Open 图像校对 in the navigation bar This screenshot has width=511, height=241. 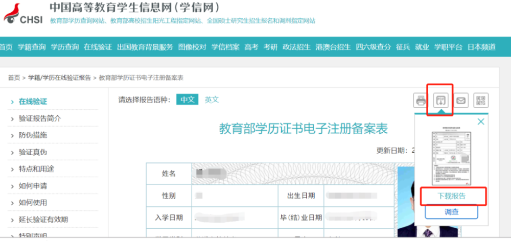coord(192,47)
